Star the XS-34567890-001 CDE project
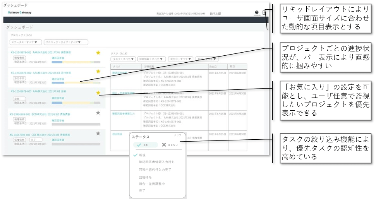The width and height of the screenshot is (376, 202). tap(98, 133)
